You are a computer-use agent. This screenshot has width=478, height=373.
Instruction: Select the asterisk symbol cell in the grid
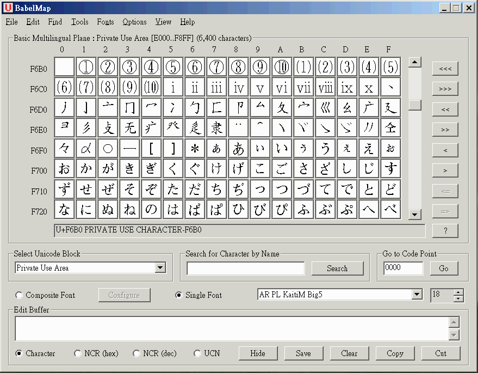click(x=195, y=149)
